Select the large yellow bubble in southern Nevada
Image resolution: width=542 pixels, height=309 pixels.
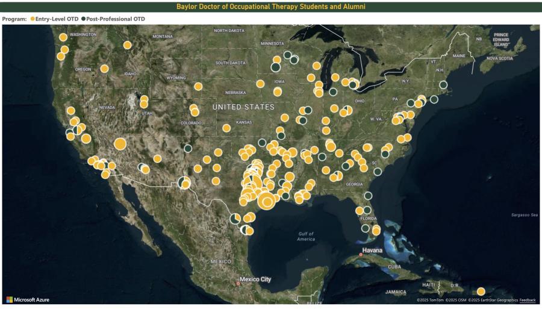coord(120,144)
